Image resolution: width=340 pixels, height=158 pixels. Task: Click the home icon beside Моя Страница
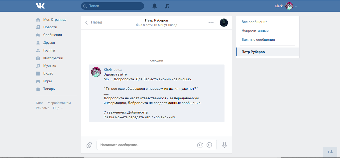[38, 19]
